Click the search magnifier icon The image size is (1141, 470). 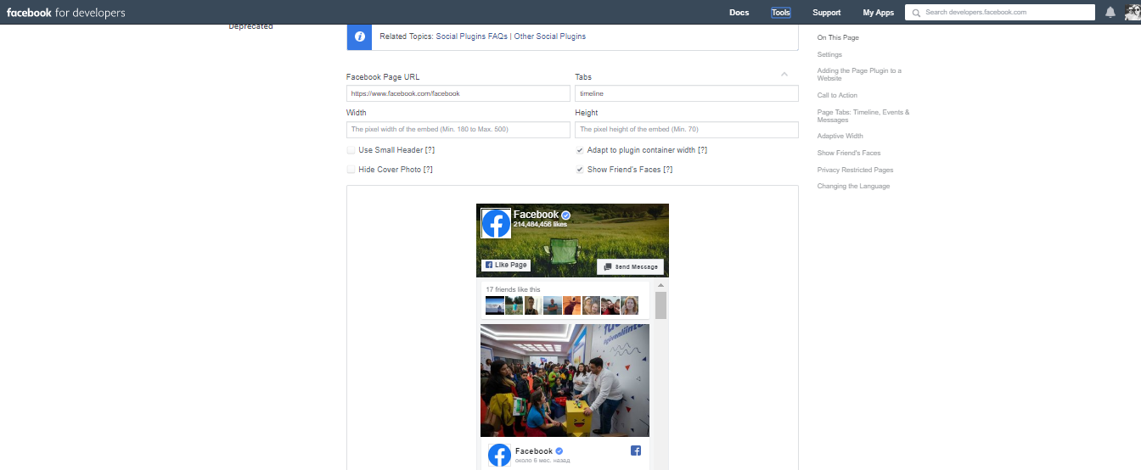click(x=916, y=13)
